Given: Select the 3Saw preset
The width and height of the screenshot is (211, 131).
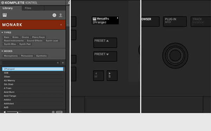Looking at the screenshot, I should pyautogui.click(x=33, y=77).
